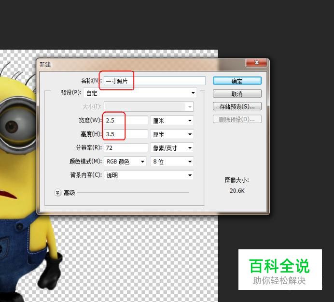Open the 颜色模式 dropdown showing RGB 颜色
Screen dimensions: 334x302
pyautogui.click(x=125, y=161)
